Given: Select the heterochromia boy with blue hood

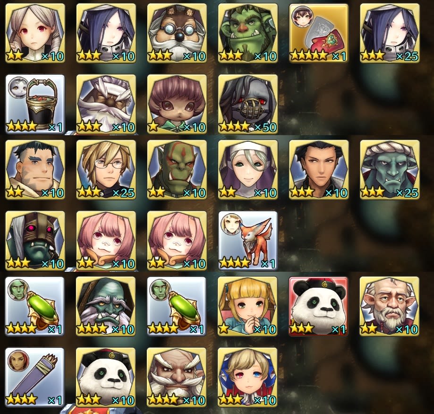Looking at the screenshot, I should tap(248, 377).
